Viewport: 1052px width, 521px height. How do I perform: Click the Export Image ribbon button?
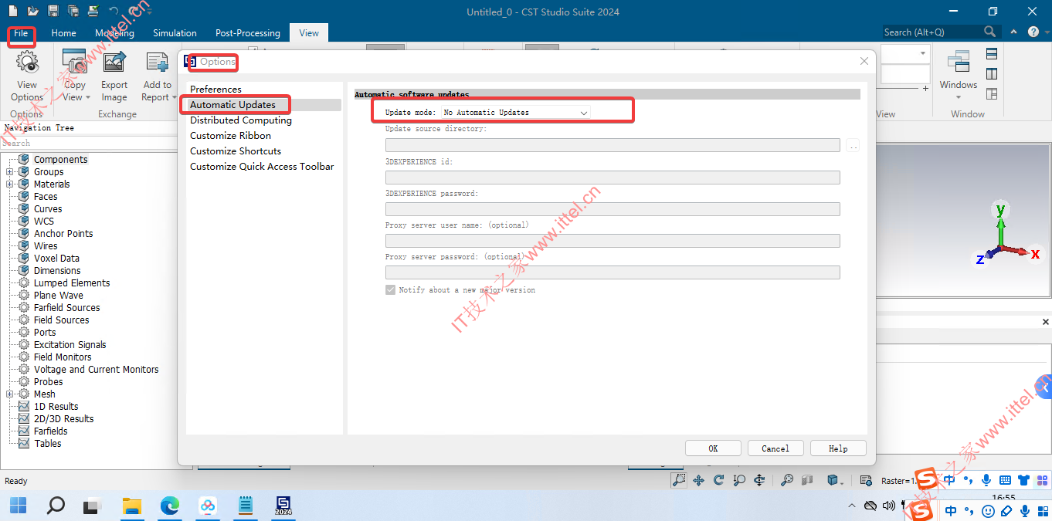click(x=114, y=76)
